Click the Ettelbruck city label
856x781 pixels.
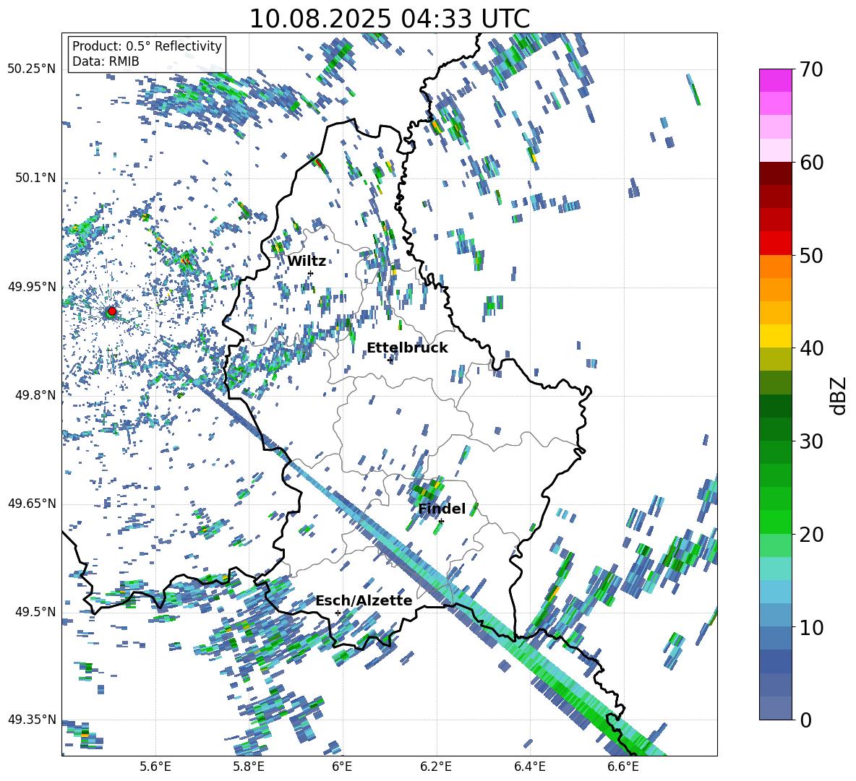tap(407, 348)
